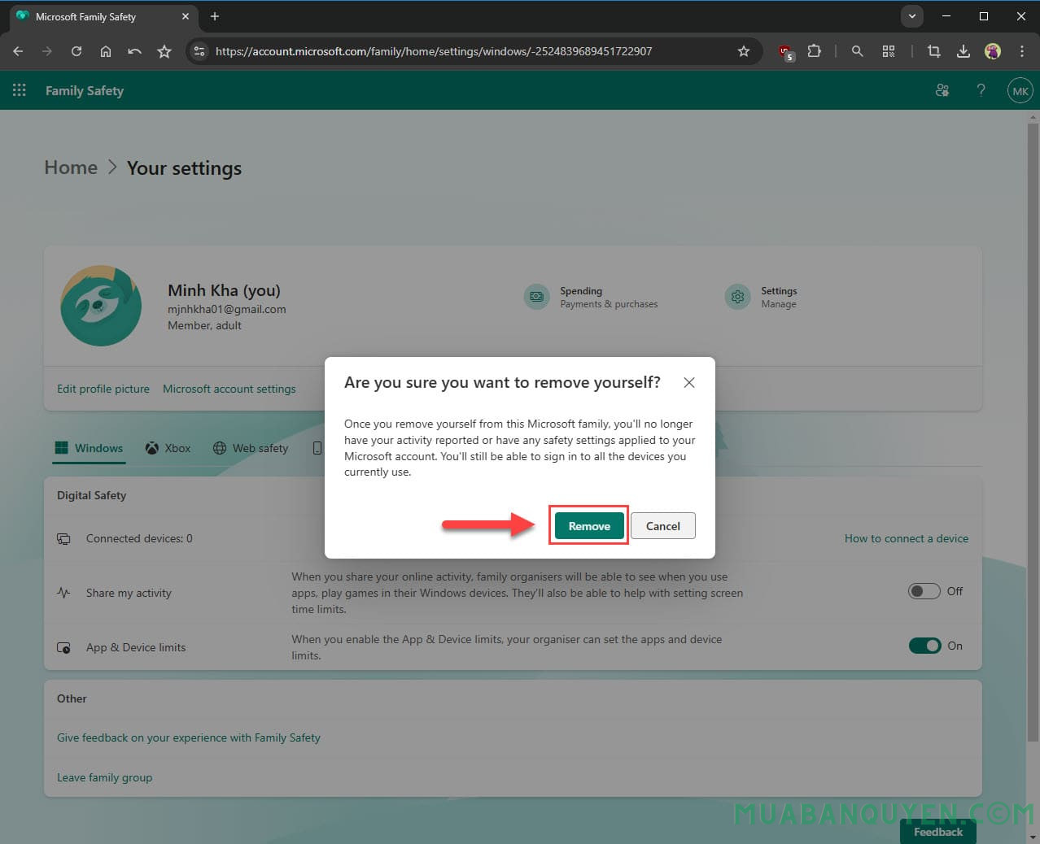Click the Share my activity pulse icon
1040x844 pixels.
point(63,593)
